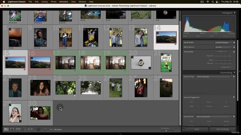This screenshot has height=135, width=241.
Task: Open the Apple menu
Action: 4,1
